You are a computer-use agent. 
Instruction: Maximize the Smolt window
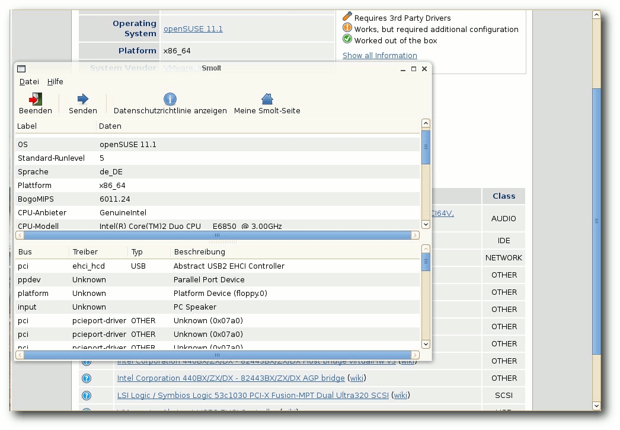coord(414,69)
